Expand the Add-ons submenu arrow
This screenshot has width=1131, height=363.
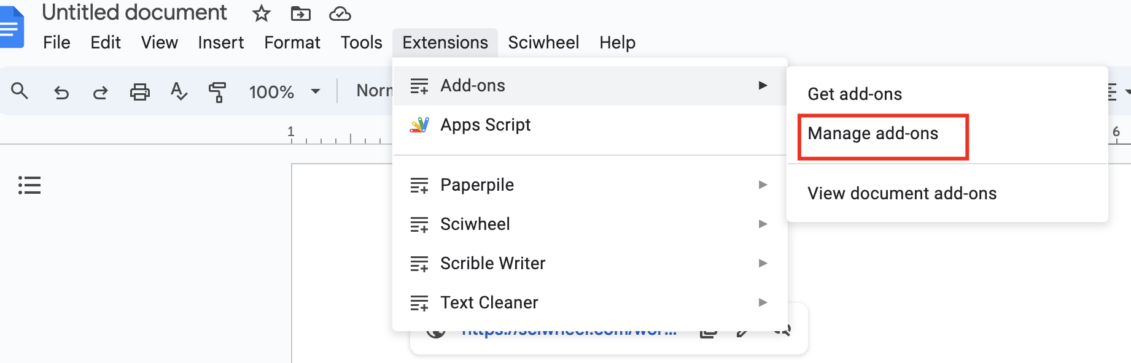tap(763, 85)
